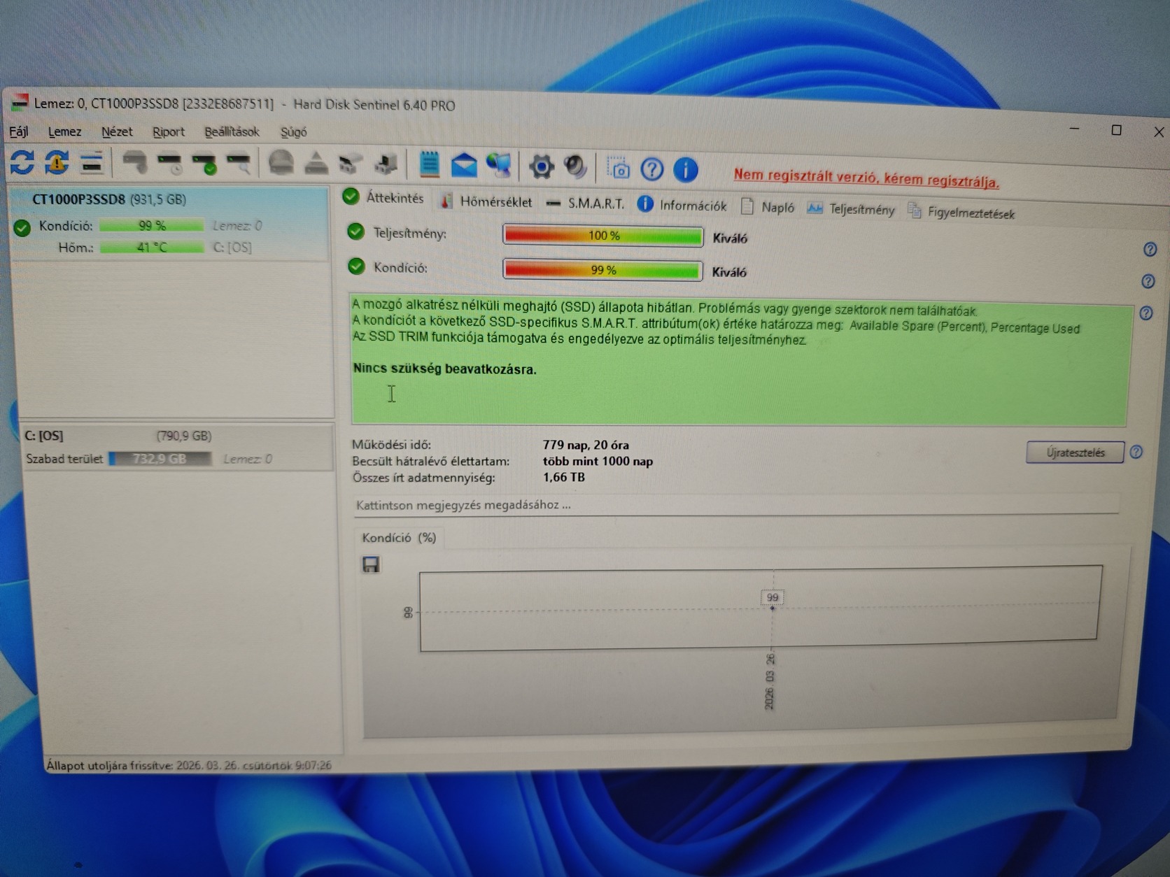Click the refresh icon with yellow warning sign
The image size is (1170, 877).
[x=57, y=162]
